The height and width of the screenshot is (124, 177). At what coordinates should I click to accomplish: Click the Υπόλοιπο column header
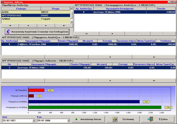pyautogui.click(x=166, y=41)
